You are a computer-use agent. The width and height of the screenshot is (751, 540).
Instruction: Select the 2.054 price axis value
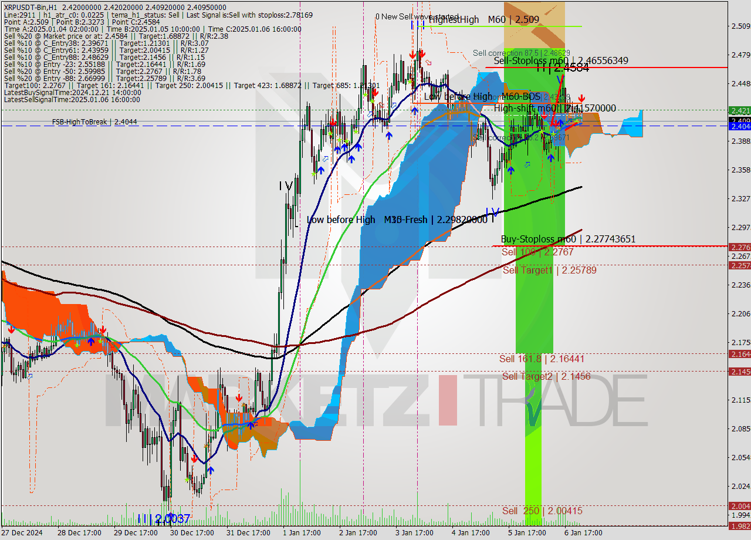(740, 457)
